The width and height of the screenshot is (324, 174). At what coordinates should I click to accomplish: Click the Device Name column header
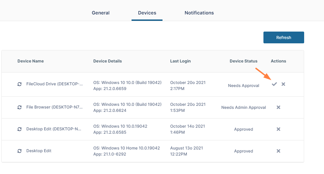31,61
